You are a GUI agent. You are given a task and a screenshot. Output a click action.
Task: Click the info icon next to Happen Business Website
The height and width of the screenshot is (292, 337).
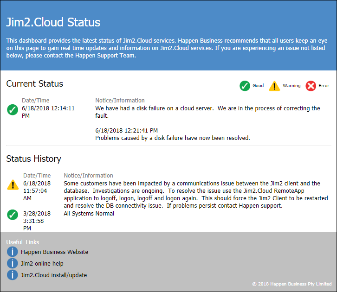point(12,252)
